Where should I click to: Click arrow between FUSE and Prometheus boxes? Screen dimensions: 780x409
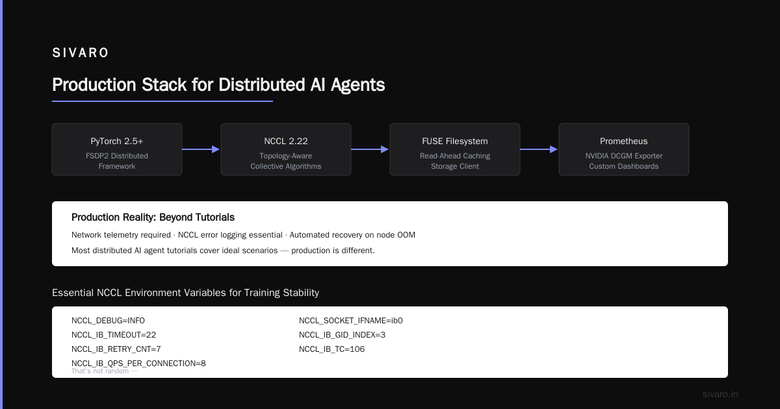pyautogui.click(x=539, y=149)
